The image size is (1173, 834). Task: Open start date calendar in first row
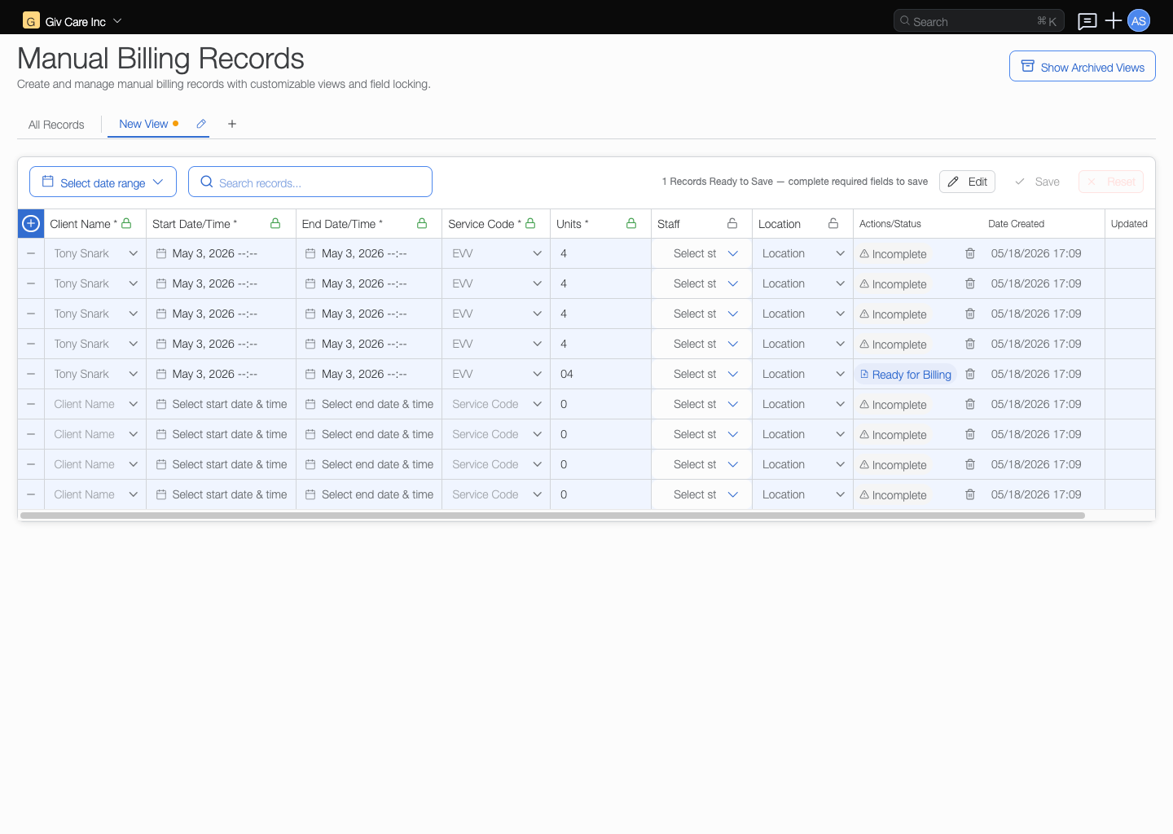click(161, 253)
